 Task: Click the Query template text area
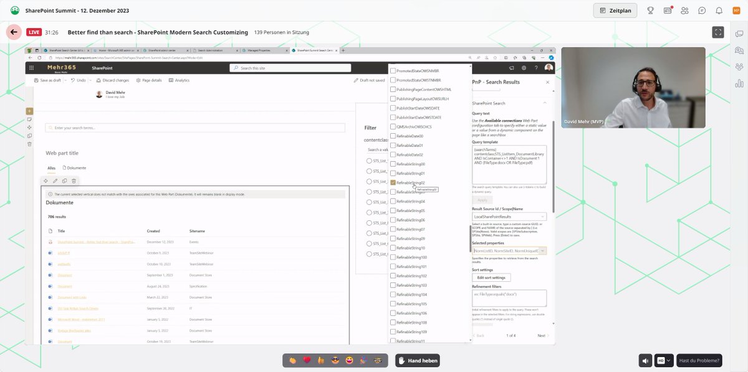(509, 164)
